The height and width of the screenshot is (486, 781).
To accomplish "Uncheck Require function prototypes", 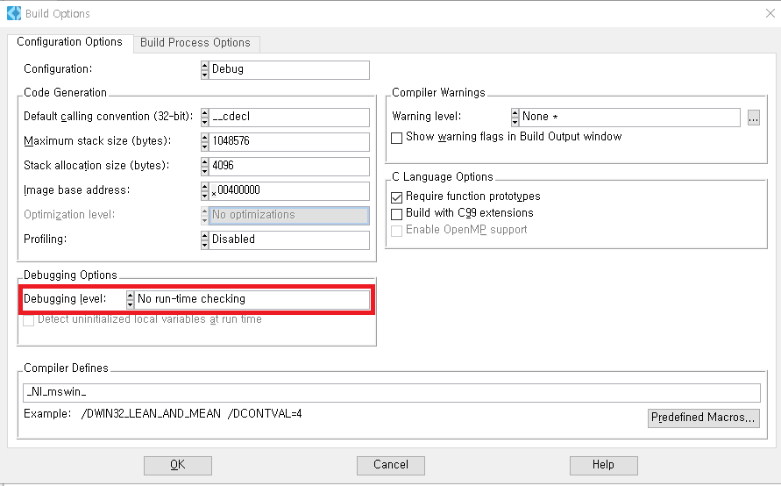I will coord(397,197).
